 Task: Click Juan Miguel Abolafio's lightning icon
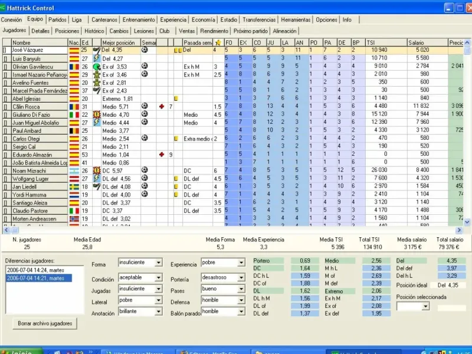point(97,122)
